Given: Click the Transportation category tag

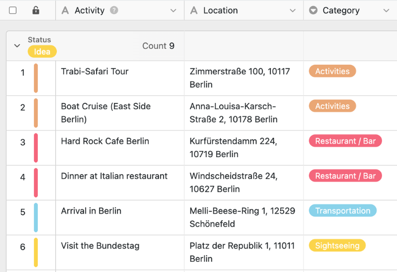Looking at the screenshot, I should [x=343, y=210].
